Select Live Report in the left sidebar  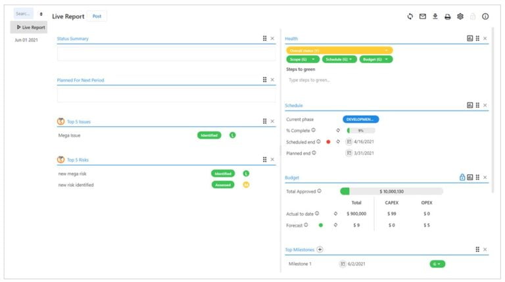click(29, 28)
